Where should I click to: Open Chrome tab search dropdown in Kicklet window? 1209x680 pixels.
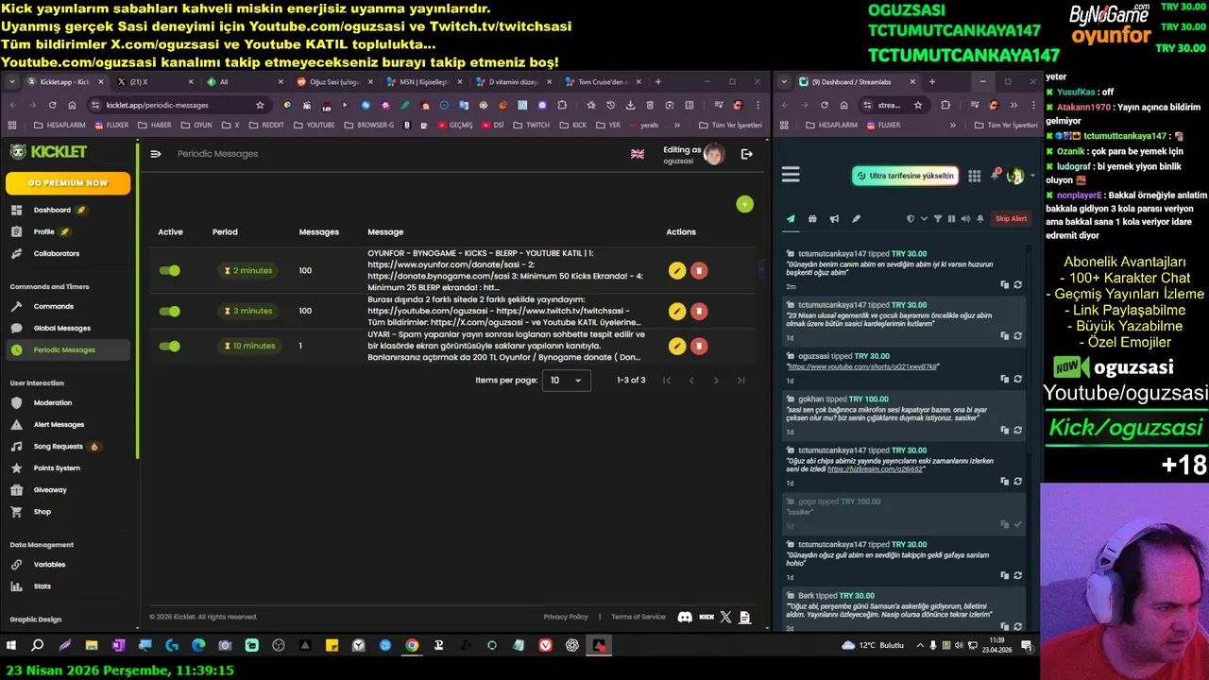[x=12, y=82]
